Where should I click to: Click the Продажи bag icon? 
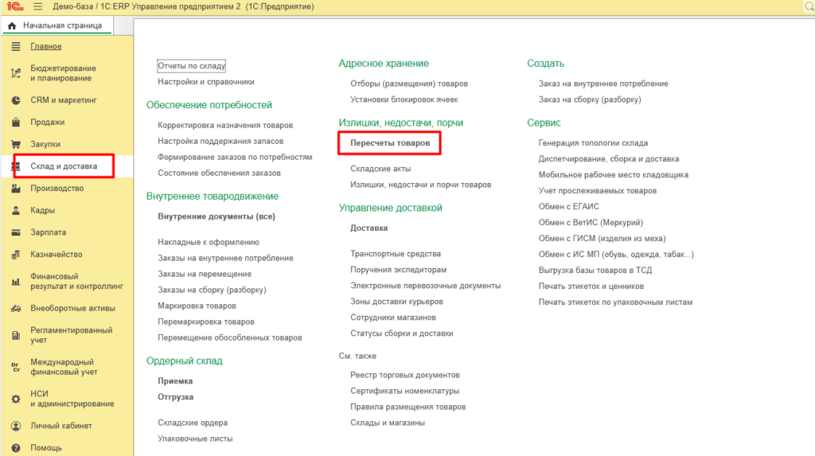tap(16, 123)
